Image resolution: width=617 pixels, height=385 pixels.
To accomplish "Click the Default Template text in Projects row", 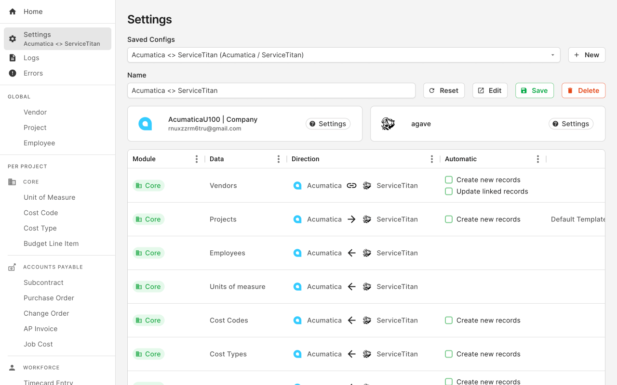I will [x=578, y=219].
